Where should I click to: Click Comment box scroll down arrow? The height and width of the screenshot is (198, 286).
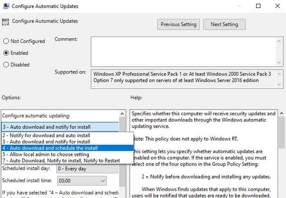tap(279, 62)
